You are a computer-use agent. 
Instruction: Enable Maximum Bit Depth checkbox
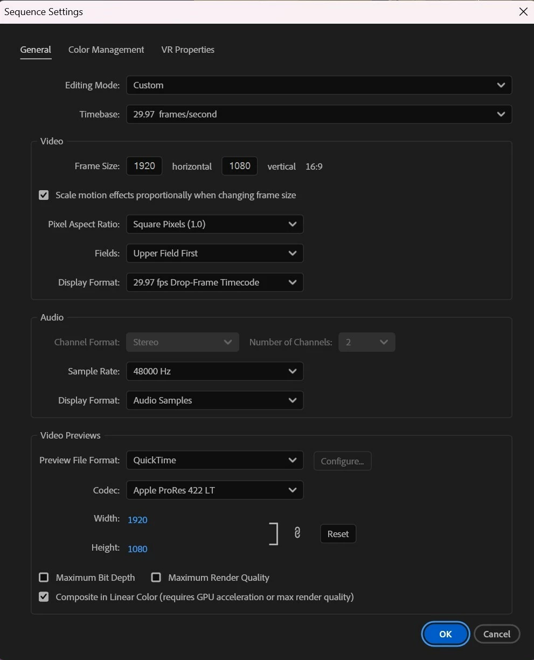[44, 578]
